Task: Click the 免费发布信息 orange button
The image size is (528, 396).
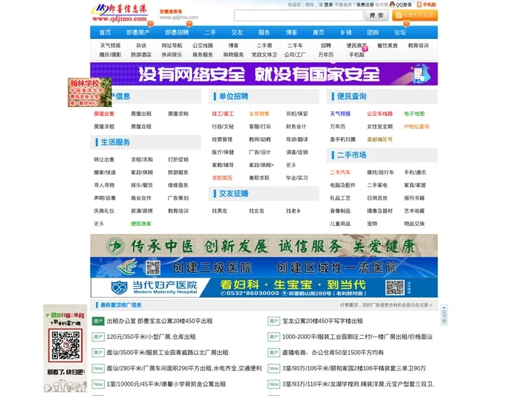Action: click(415, 15)
